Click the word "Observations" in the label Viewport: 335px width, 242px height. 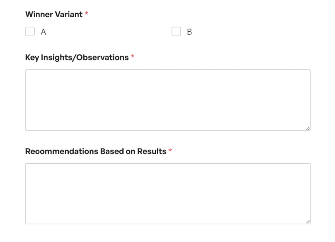102,57
